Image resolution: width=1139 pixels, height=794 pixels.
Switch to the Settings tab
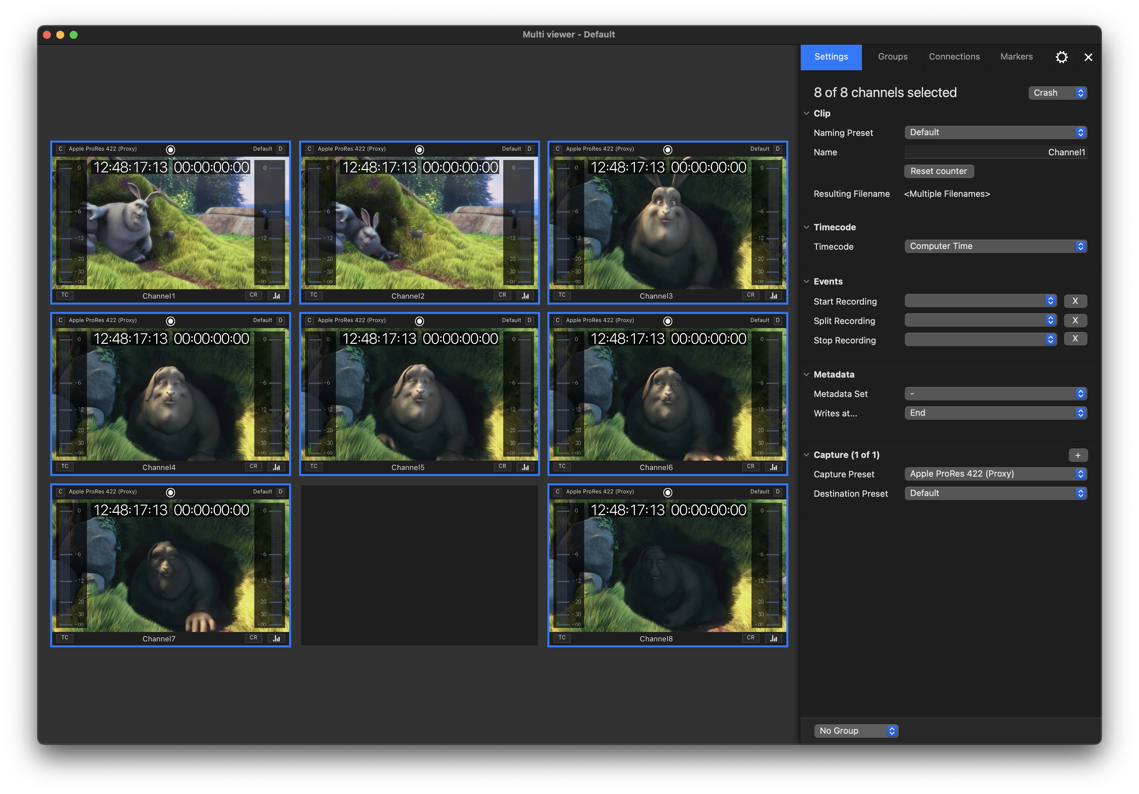tap(831, 57)
